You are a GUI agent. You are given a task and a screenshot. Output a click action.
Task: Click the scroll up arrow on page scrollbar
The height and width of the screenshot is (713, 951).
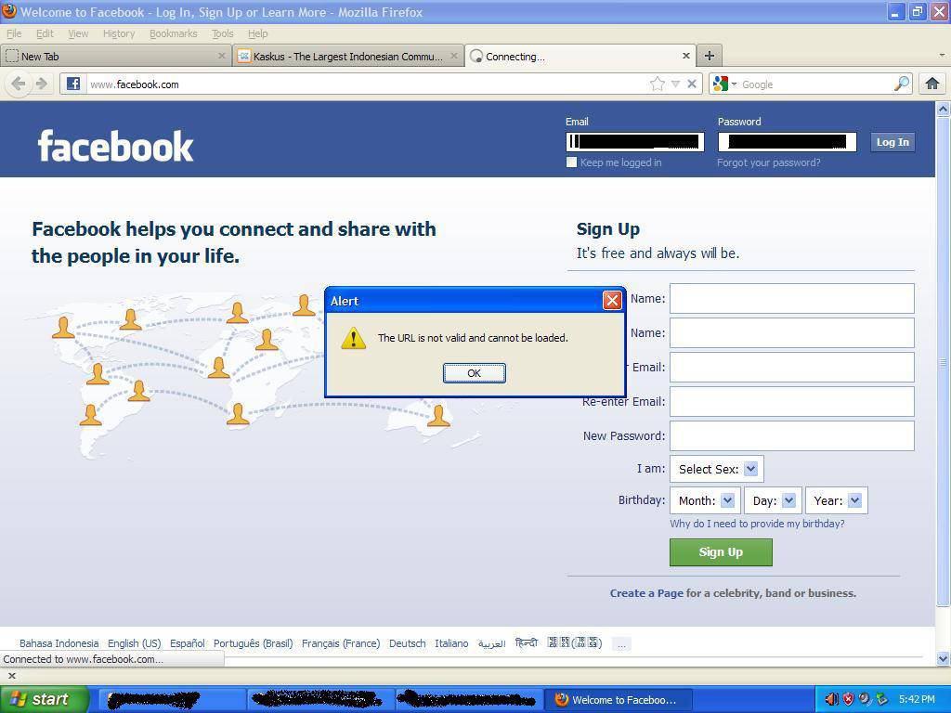[x=943, y=110]
